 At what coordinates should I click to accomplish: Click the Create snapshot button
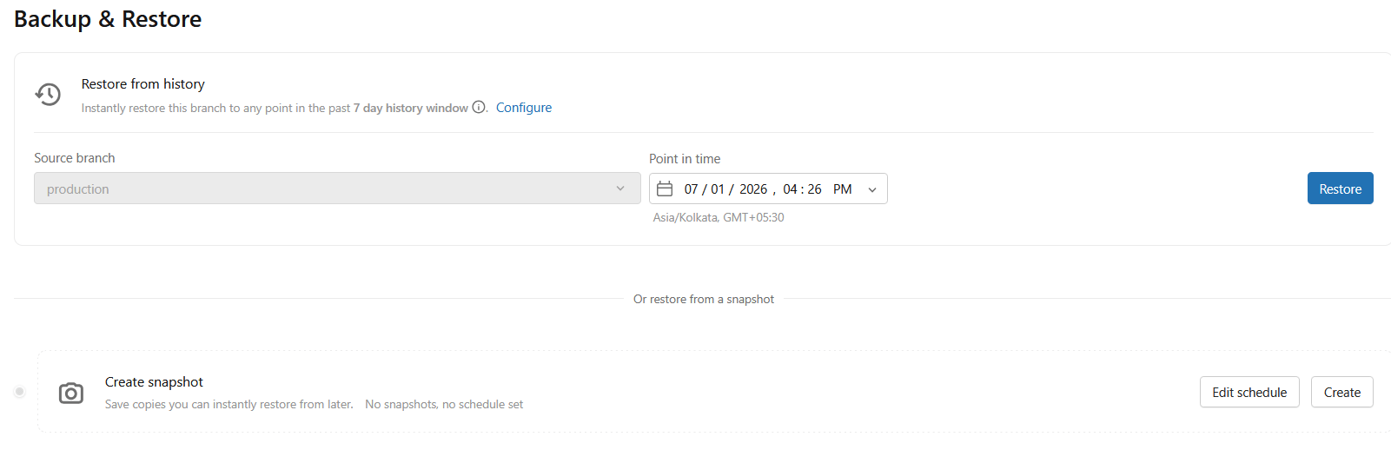(x=1342, y=393)
